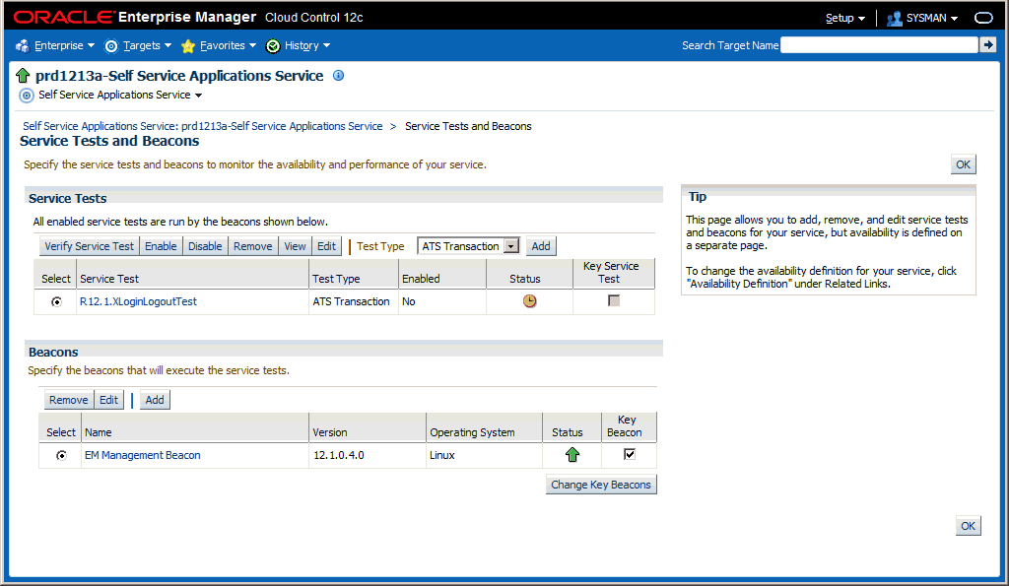Click the Change Key Beacons button
The width and height of the screenshot is (1009, 586).
point(601,485)
